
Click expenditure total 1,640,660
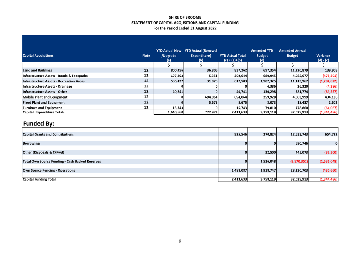point(175,112)
